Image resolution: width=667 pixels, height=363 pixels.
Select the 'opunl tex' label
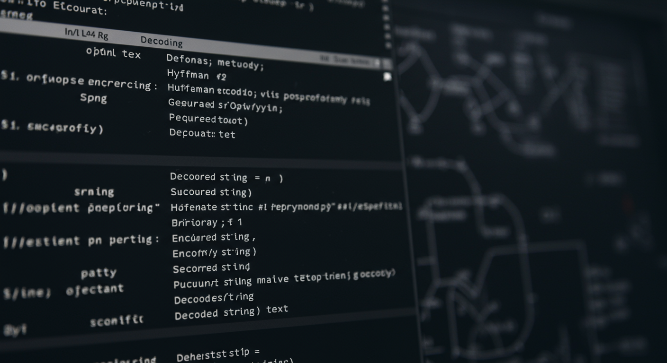pos(113,53)
